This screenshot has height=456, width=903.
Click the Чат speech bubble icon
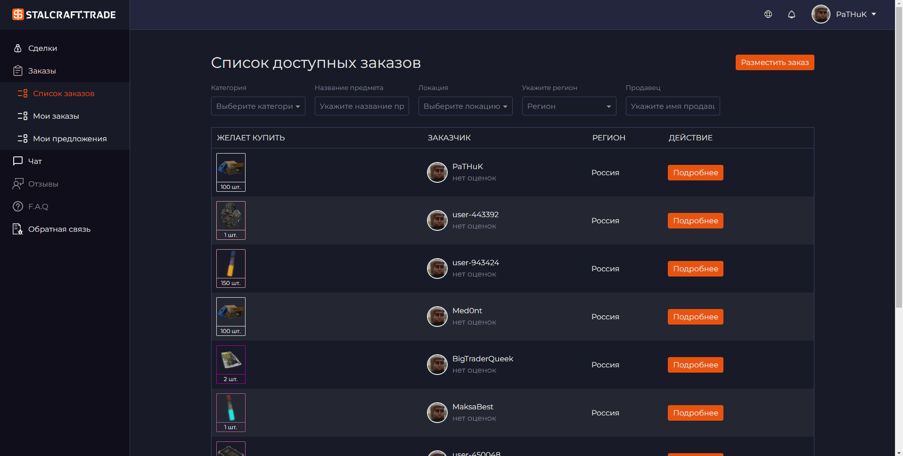click(18, 161)
